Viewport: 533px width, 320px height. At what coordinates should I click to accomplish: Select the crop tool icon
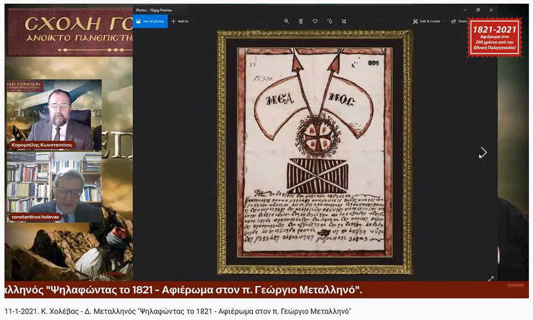344,21
